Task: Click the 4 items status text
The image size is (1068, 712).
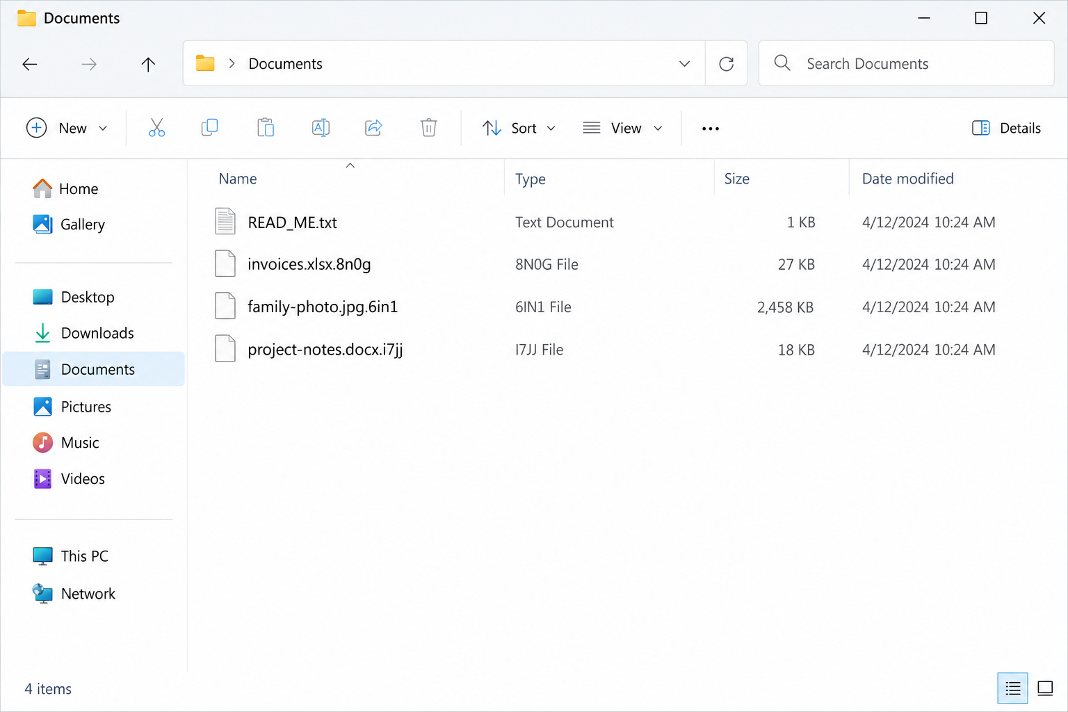Action: pos(48,689)
